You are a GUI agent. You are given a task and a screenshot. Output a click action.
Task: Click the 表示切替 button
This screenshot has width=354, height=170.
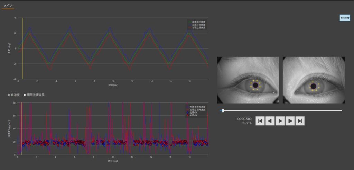click(345, 18)
